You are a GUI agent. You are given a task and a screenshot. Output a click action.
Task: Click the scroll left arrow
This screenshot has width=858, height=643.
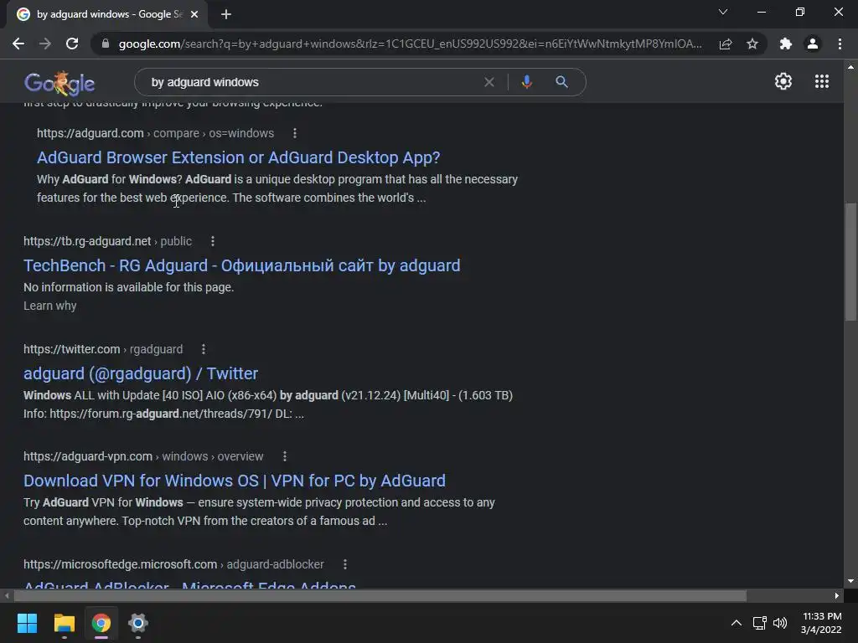[x=7, y=595]
